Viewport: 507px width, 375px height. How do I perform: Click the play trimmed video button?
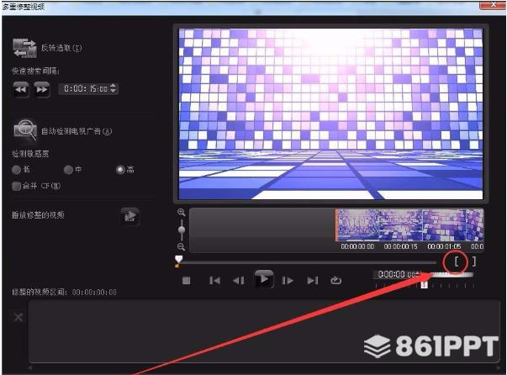[130, 216]
